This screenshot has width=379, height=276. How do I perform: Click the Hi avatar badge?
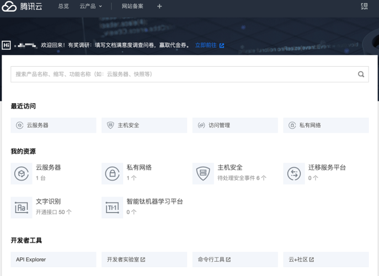pyautogui.click(x=6, y=45)
